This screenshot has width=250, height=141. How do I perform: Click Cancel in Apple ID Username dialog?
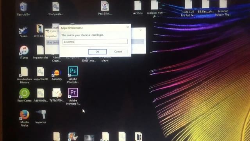click(118, 51)
